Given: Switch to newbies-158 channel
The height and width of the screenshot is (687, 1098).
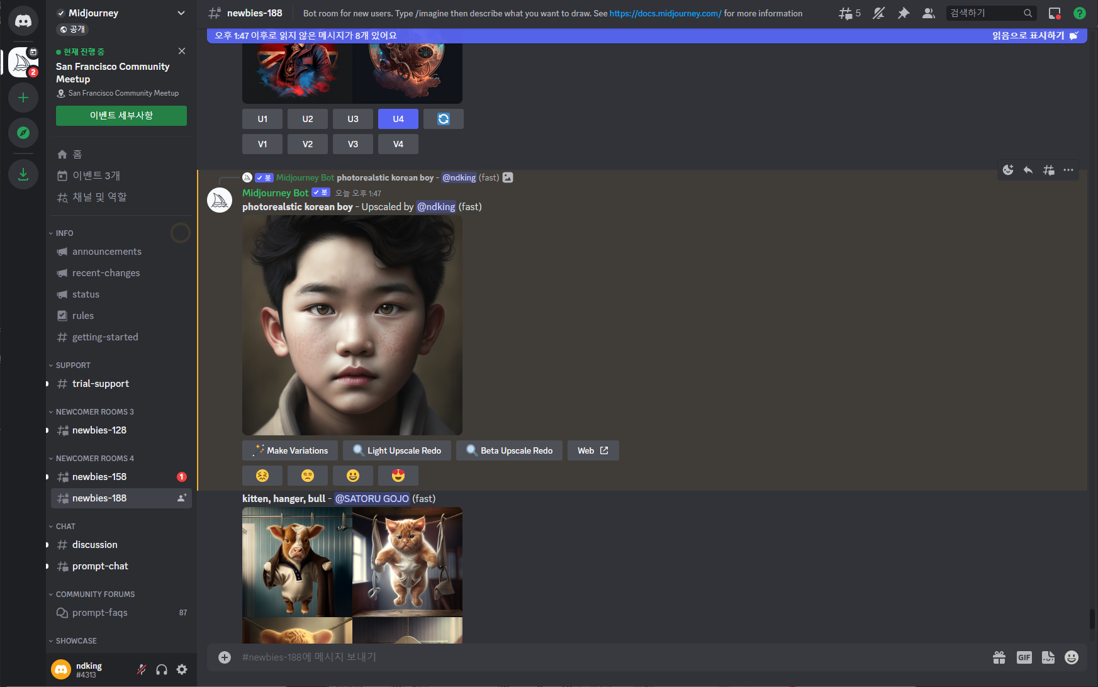Looking at the screenshot, I should pyautogui.click(x=121, y=477).
